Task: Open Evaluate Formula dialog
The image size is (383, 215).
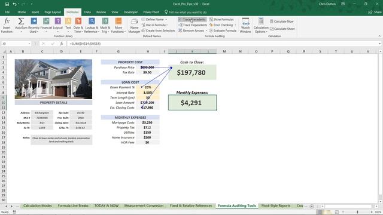Action: pos(223,30)
